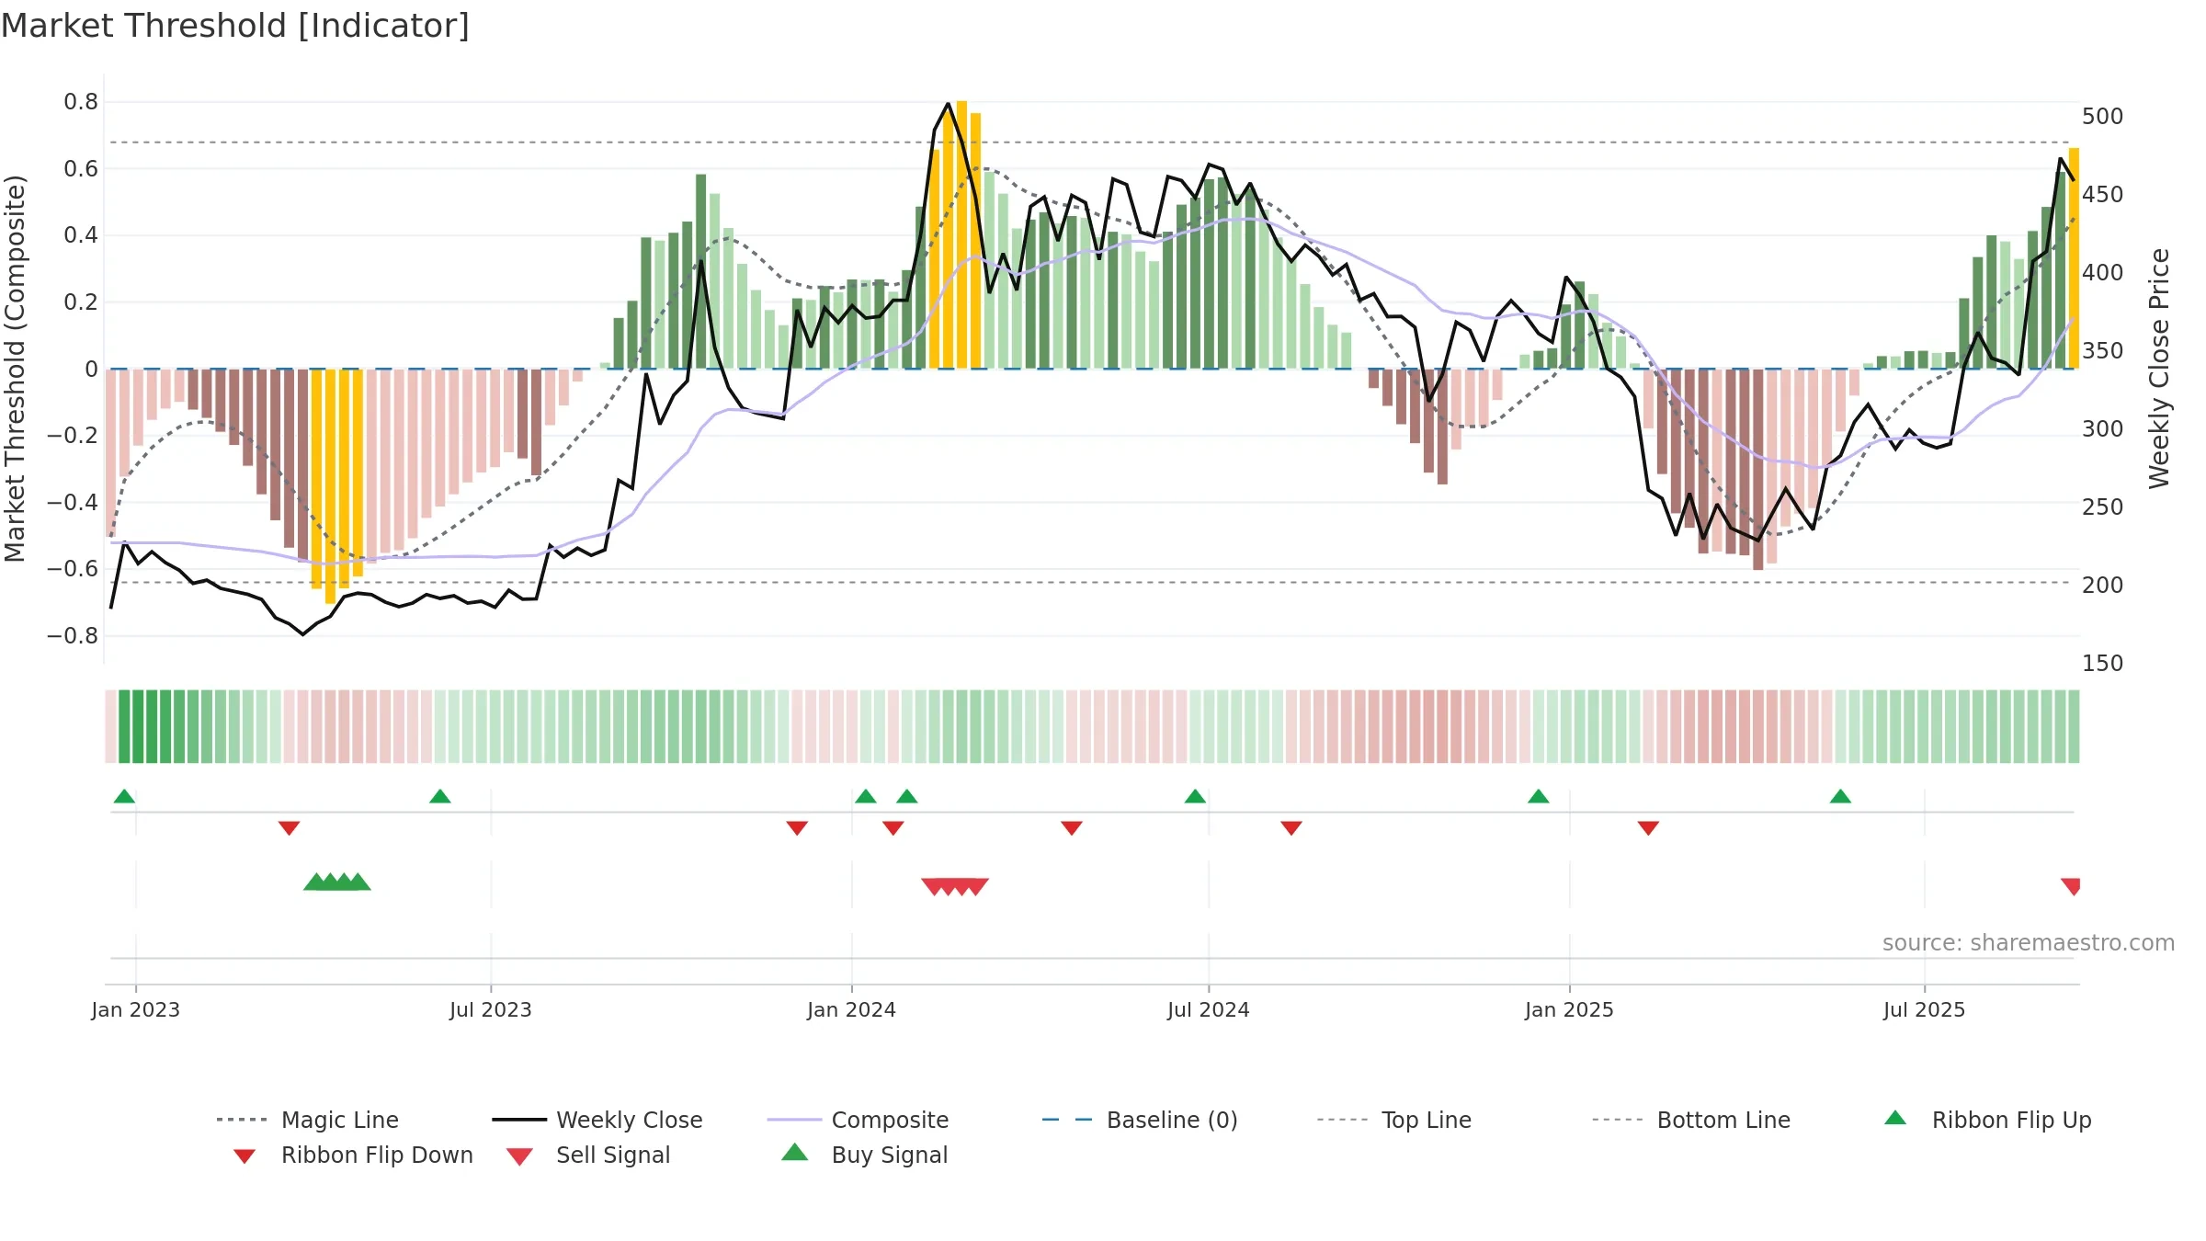
Task: Click the Market Threshold (Composite) axis title
Action: point(15,369)
